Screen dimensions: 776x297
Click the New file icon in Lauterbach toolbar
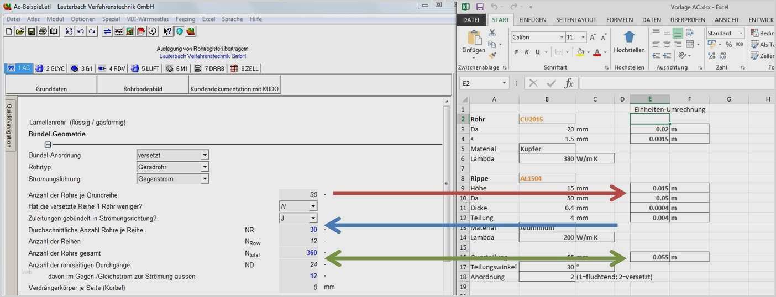pos(9,31)
